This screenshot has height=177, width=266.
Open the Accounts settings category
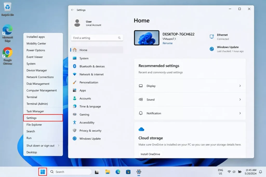tap(97, 98)
